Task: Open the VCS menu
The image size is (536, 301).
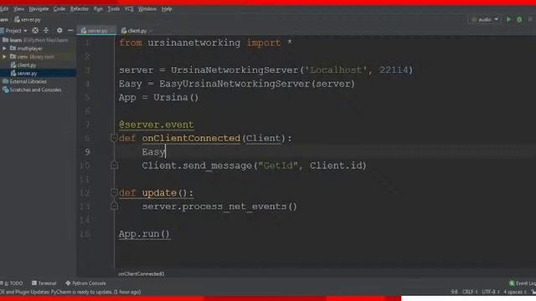Action: [x=129, y=9]
